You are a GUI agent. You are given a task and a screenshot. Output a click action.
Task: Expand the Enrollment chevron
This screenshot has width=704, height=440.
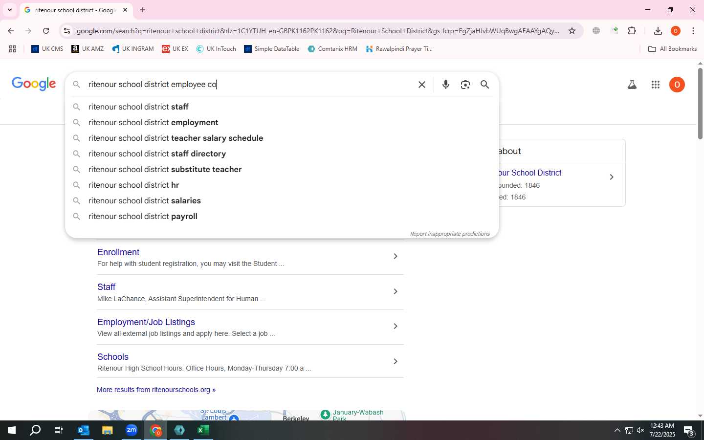tap(396, 256)
